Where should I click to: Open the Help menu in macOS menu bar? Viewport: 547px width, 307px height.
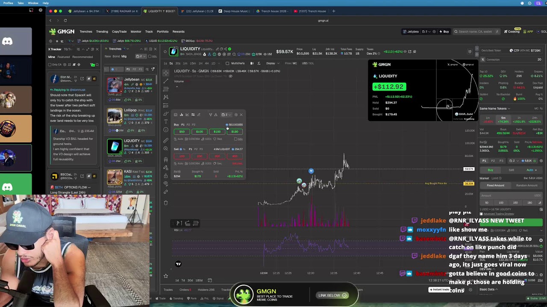[46, 3]
